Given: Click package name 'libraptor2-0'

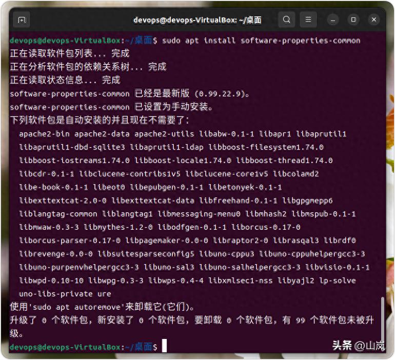Looking at the screenshot, I should [240, 241].
